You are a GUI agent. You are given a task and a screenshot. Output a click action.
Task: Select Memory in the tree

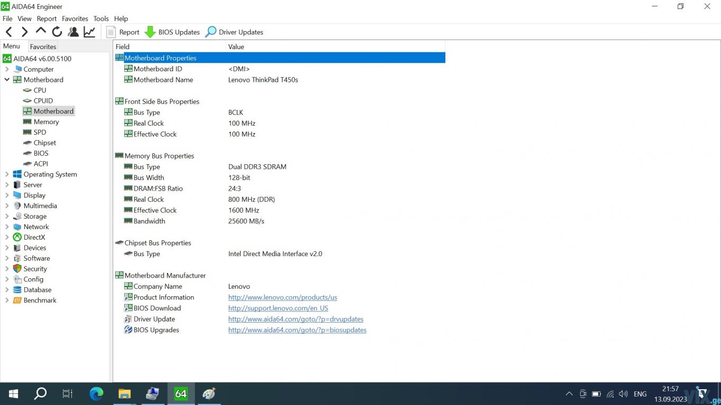point(47,122)
